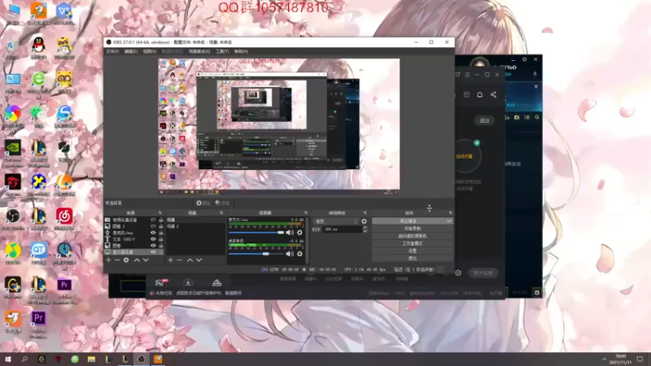Click the Filters button above sources dock
The image size is (651, 366).
[x=222, y=203]
